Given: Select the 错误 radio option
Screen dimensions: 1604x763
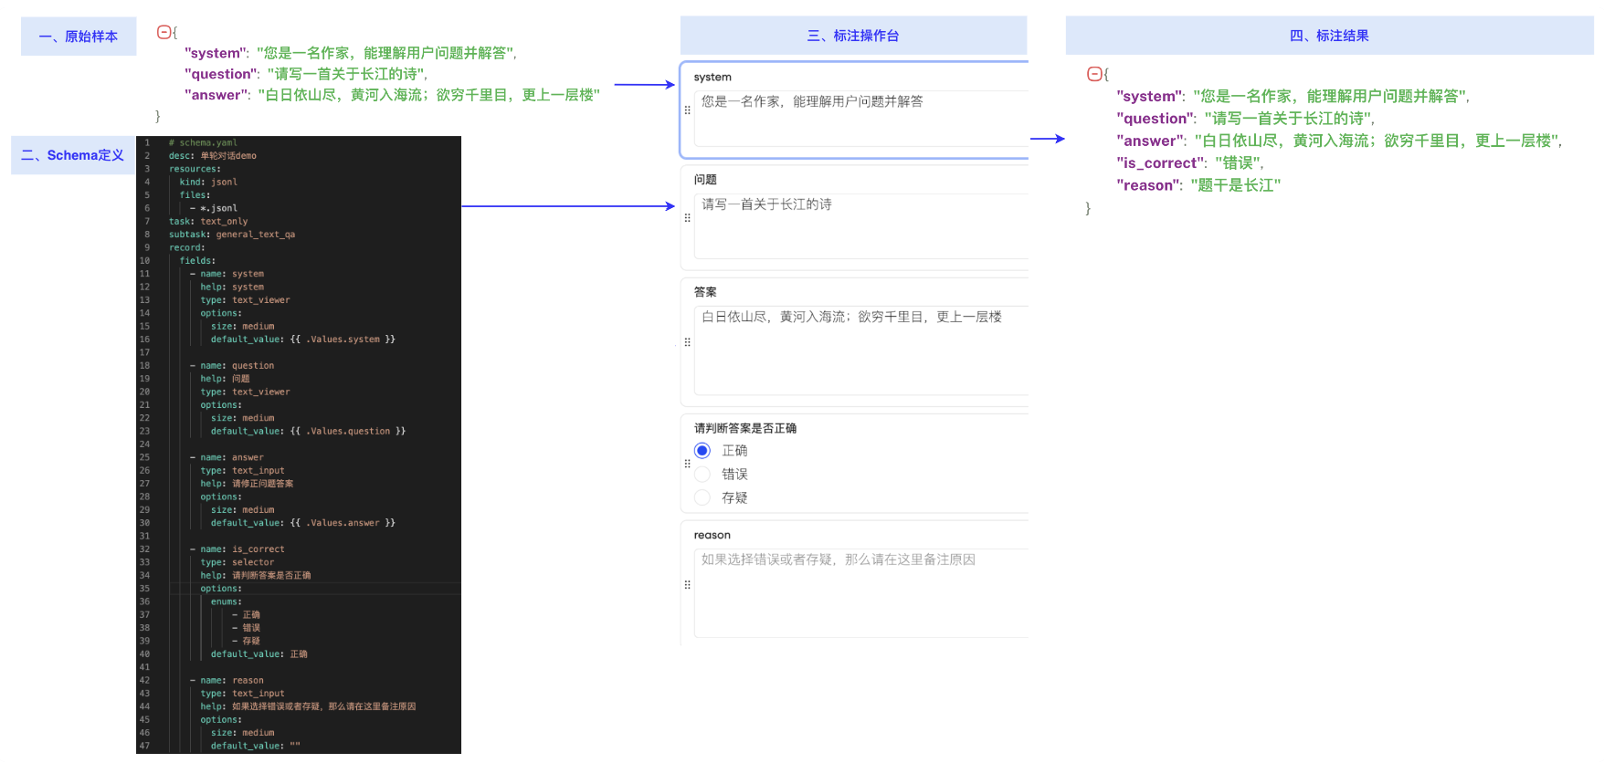Looking at the screenshot, I should click(x=702, y=475).
